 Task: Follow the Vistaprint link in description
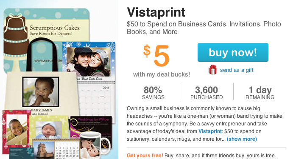pyautogui.click(x=210, y=131)
